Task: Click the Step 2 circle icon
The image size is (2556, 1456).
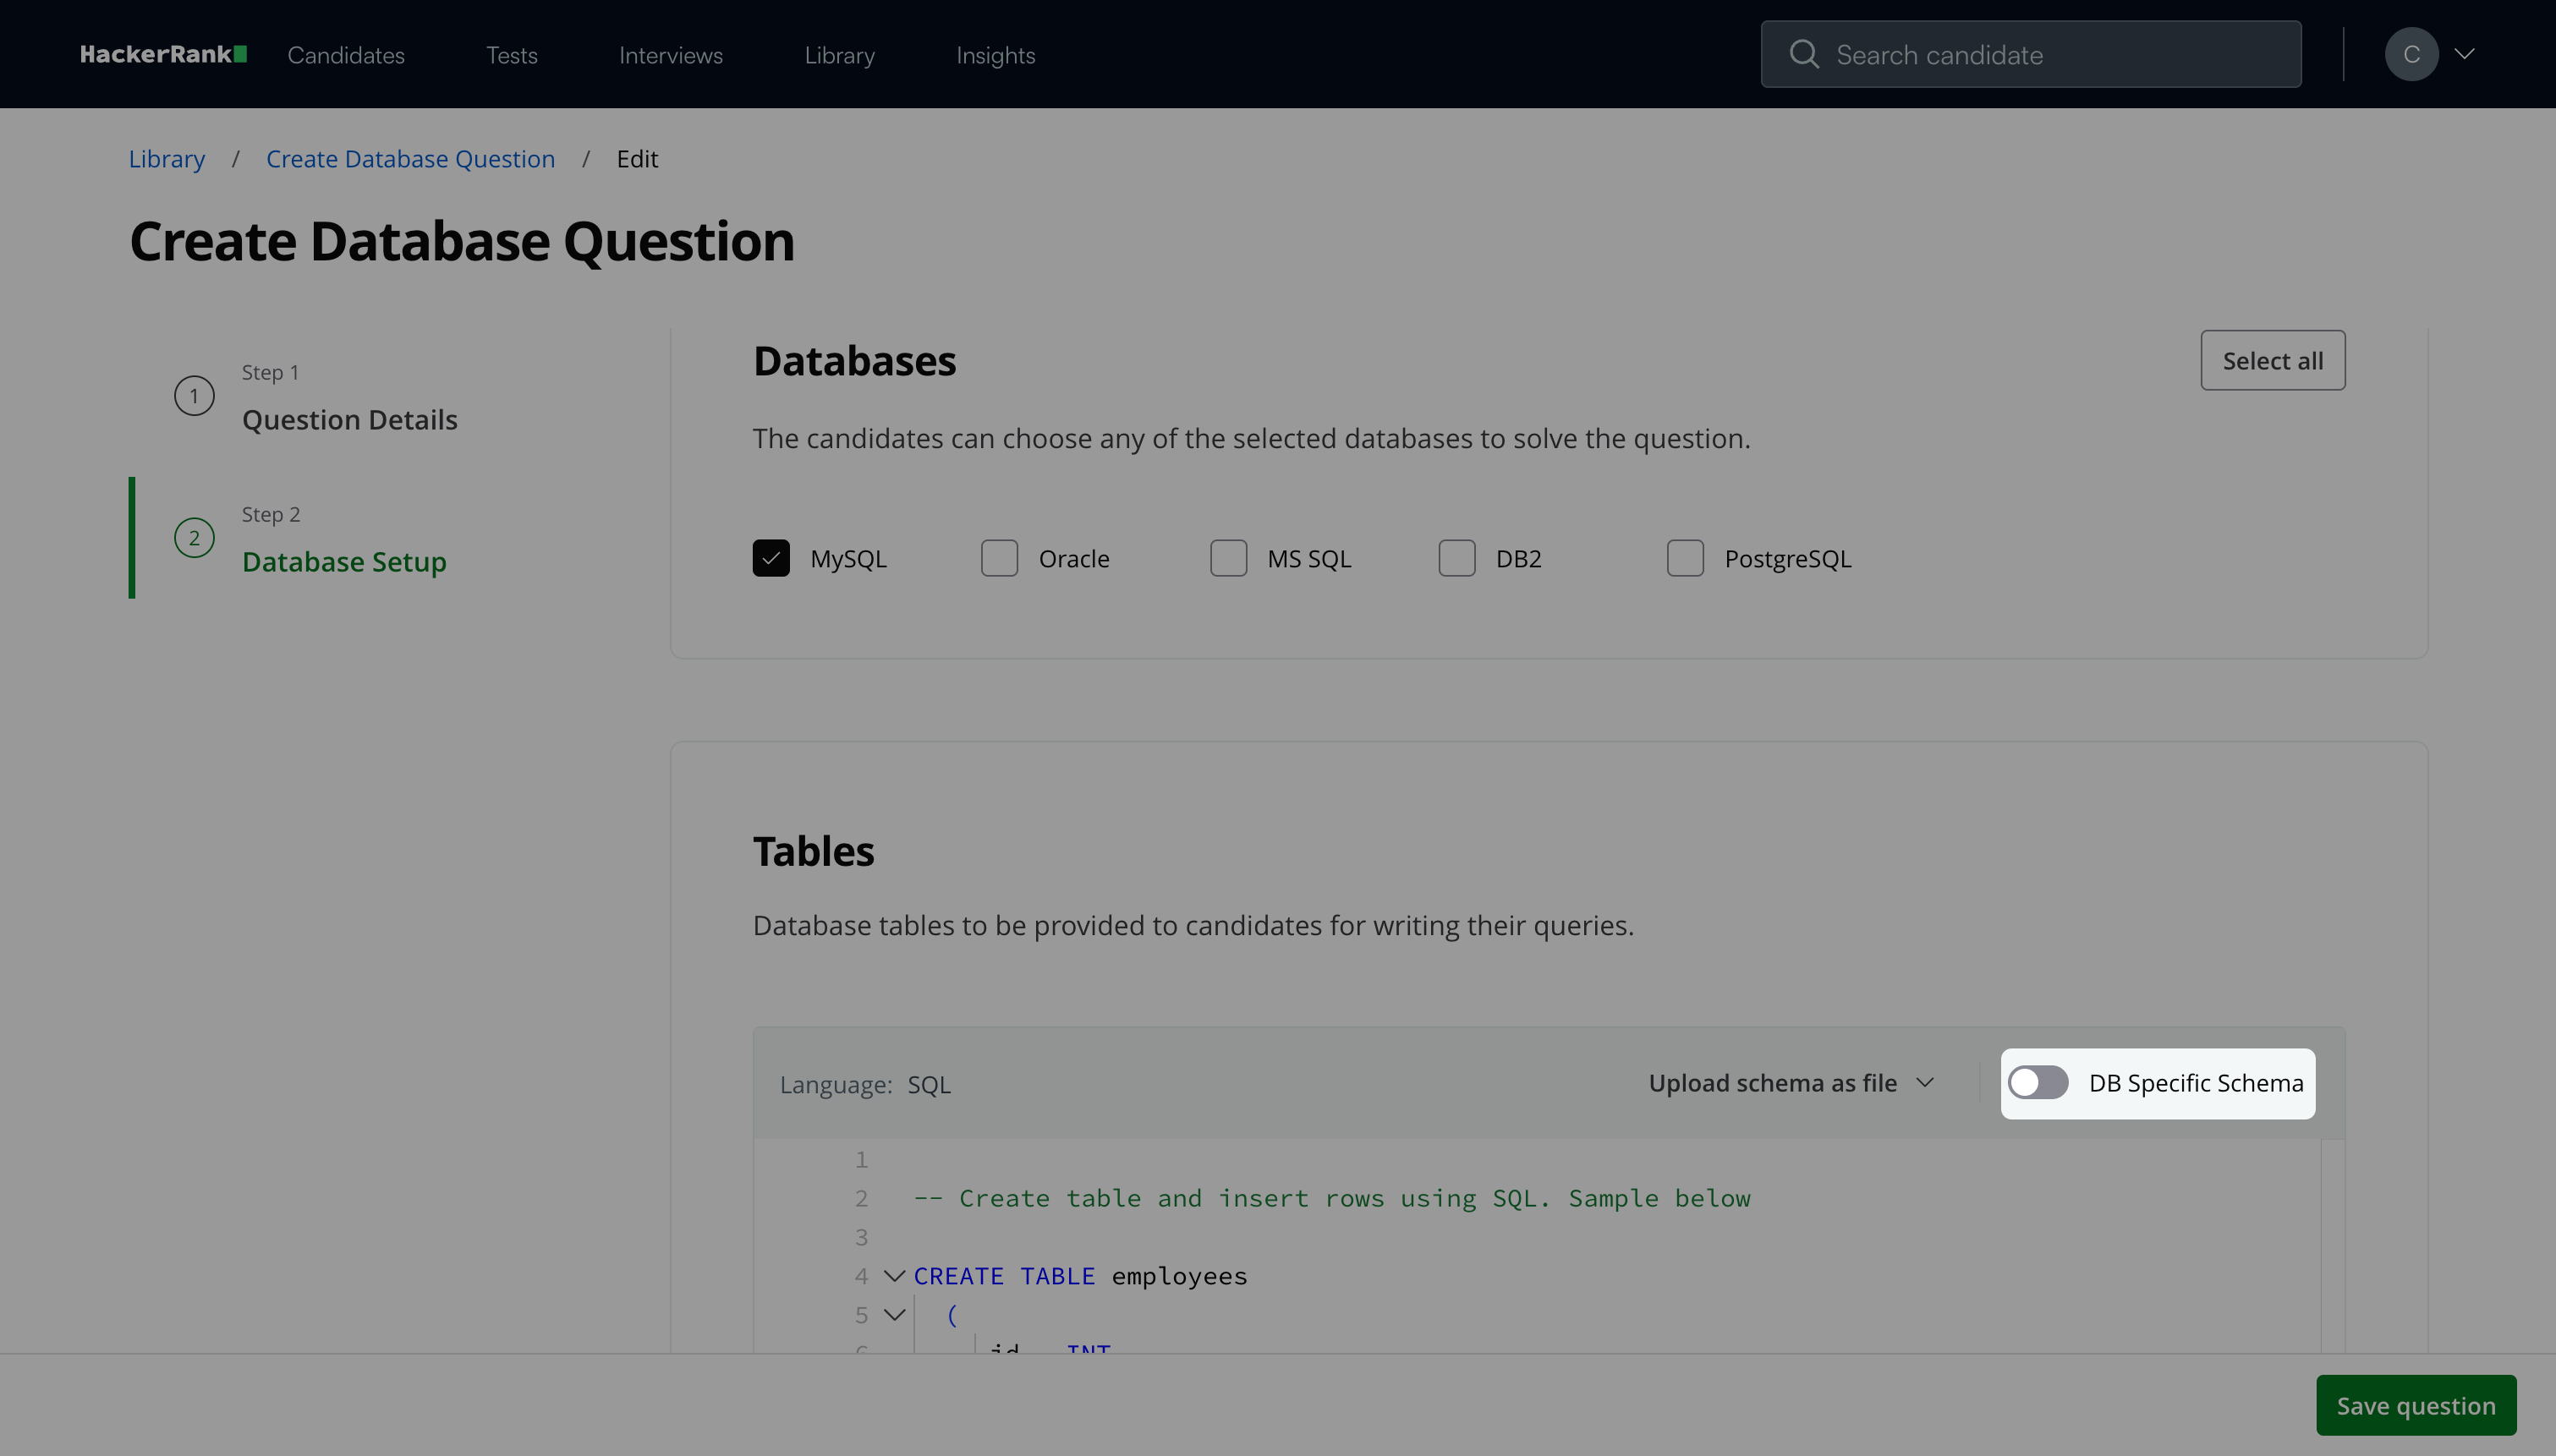Action: click(194, 538)
